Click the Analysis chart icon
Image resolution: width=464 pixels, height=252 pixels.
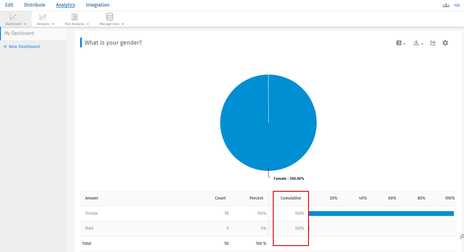[43, 17]
